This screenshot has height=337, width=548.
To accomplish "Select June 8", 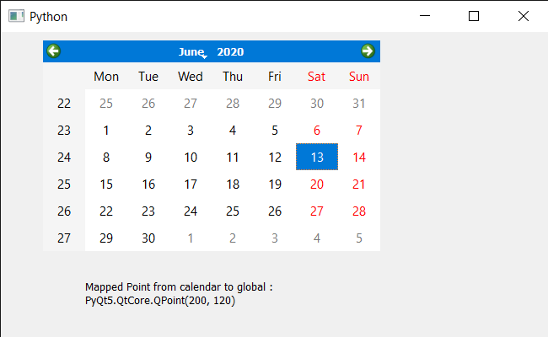I will click(106, 157).
